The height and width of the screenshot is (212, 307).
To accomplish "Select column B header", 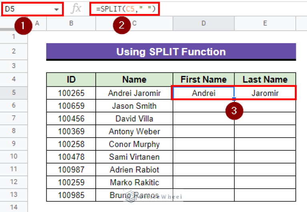I will tap(71, 24).
